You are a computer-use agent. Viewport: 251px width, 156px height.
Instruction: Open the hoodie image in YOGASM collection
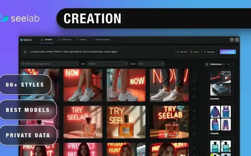pyautogui.click(x=215, y=111)
